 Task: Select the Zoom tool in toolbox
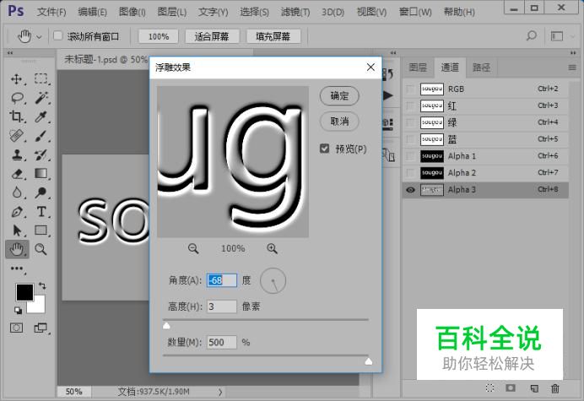(41, 249)
